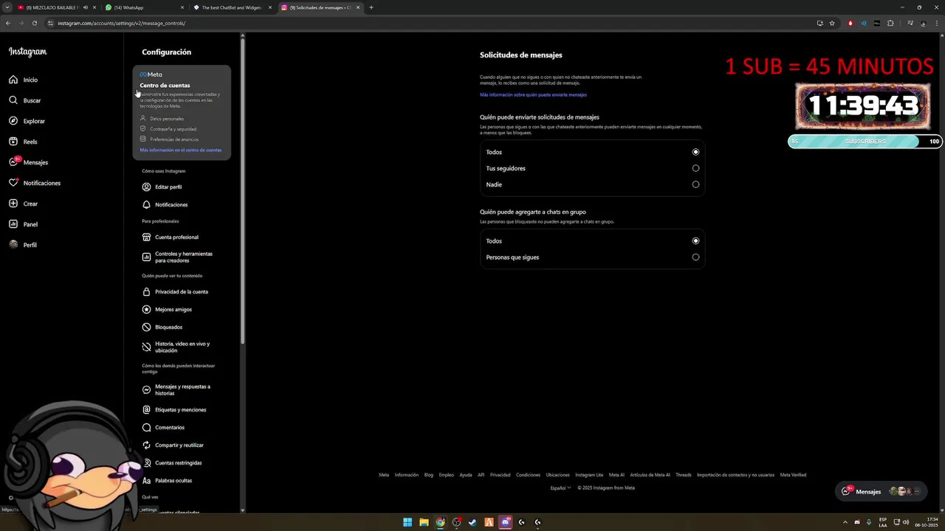945x531 pixels.
Task: Open the Threads footer link
Action: pos(684,475)
